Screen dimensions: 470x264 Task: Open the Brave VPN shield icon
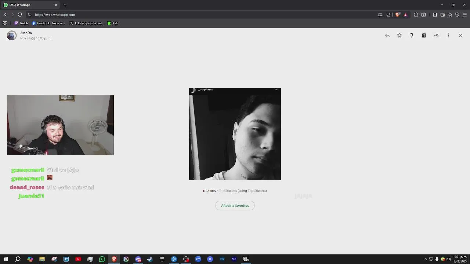[x=457, y=15]
